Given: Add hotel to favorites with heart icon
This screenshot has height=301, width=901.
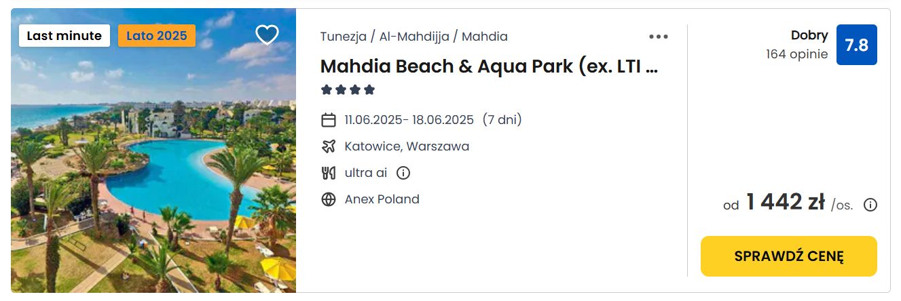Looking at the screenshot, I should 267,35.
